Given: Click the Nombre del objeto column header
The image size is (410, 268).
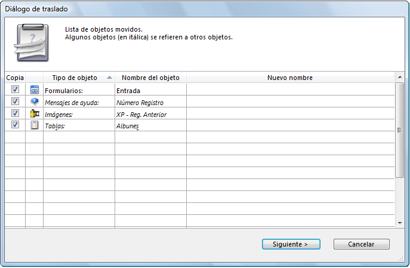Looking at the screenshot, I should point(150,78).
